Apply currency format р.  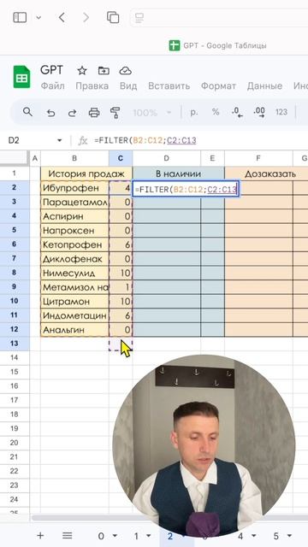click(x=194, y=112)
